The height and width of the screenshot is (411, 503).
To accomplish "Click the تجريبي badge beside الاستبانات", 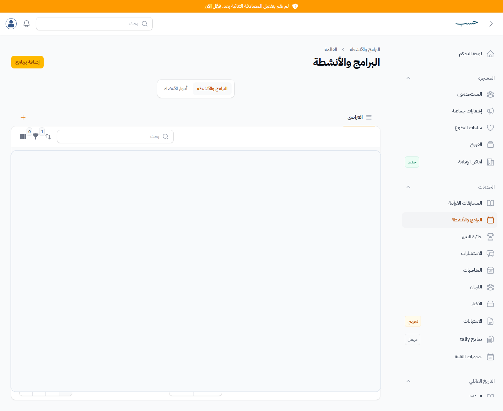I will (413, 321).
